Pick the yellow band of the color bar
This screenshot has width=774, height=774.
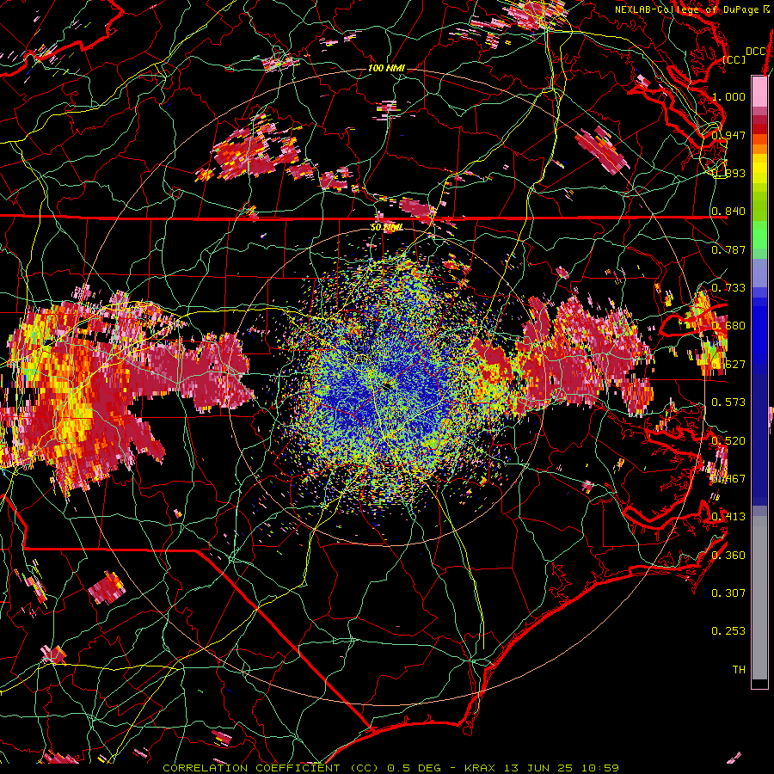[759, 169]
